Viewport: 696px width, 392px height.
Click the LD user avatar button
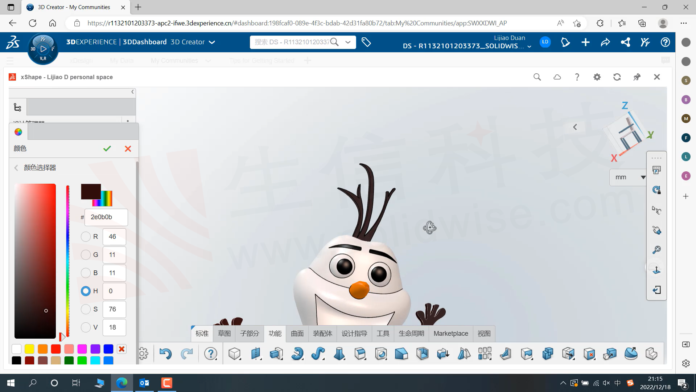pyautogui.click(x=545, y=42)
